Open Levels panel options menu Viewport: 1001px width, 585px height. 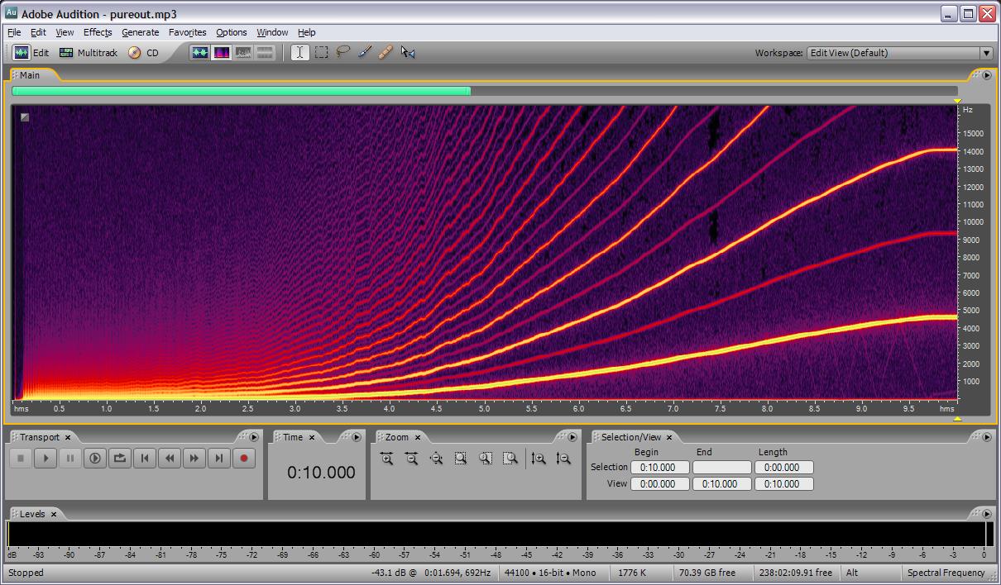coord(986,514)
